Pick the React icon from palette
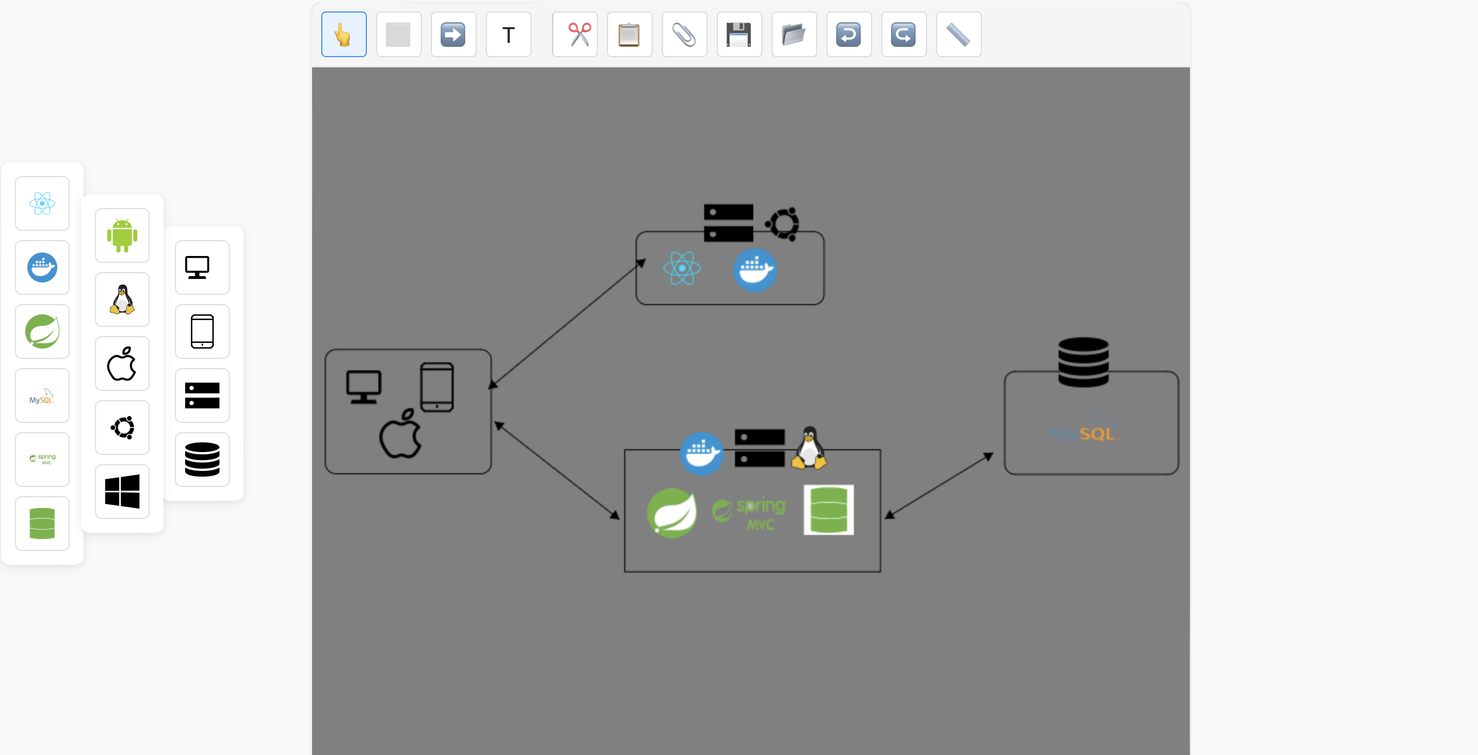Viewport: 1478px width, 755px height. (x=42, y=203)
